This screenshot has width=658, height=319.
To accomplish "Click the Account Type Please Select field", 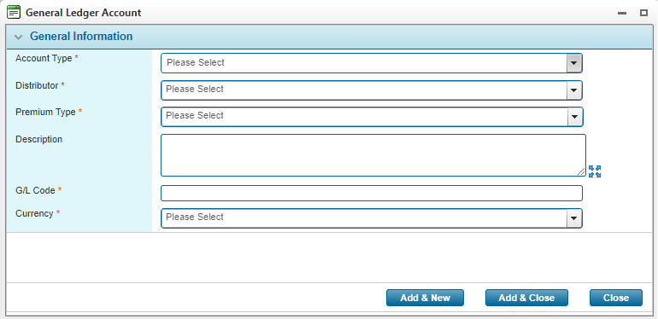I will coord(372,63).
